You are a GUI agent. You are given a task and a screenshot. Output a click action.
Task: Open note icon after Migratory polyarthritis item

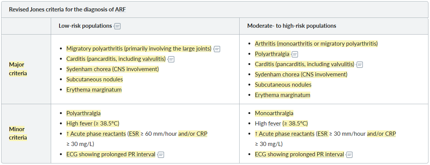(217, 49)
